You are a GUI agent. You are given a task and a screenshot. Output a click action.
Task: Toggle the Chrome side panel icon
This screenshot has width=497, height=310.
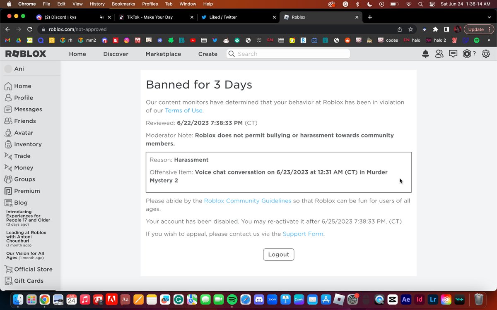[446, 29]
